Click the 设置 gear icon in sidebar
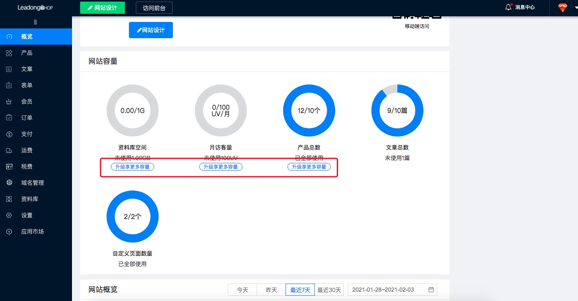Viewport: 578px width, 301px height. click(9, 215)
